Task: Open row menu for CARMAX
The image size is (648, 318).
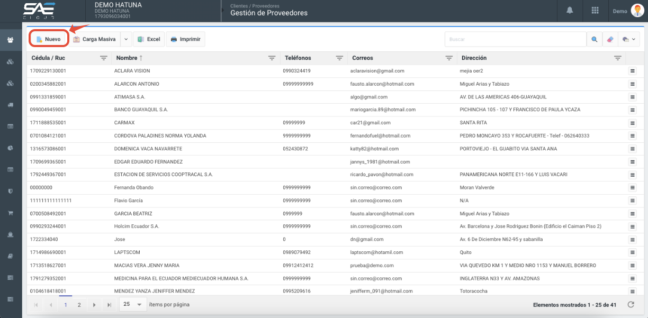Action: (632, 123)
